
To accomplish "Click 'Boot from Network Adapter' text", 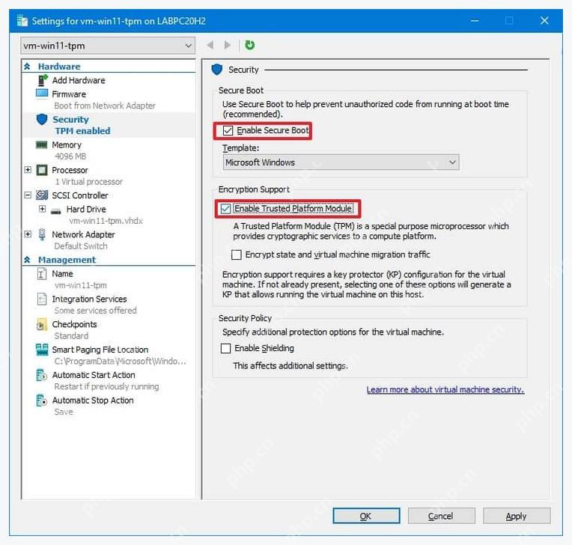I will (x=105, y=106).
